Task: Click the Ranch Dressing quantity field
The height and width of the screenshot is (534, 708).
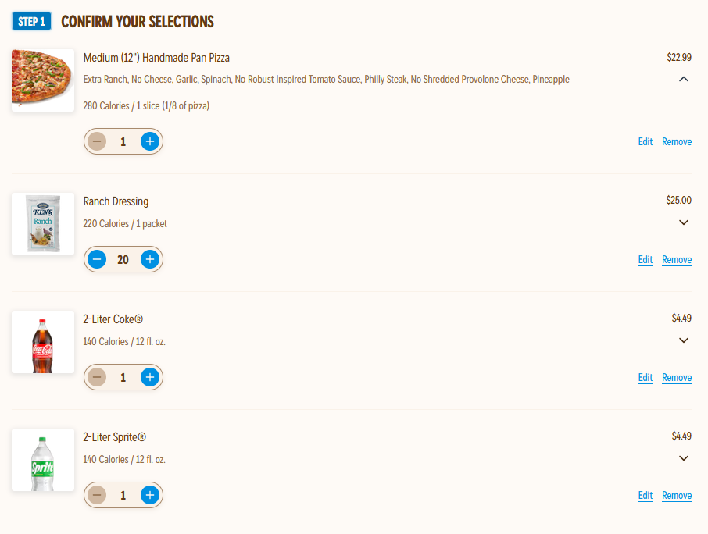Action: point(123,259)
